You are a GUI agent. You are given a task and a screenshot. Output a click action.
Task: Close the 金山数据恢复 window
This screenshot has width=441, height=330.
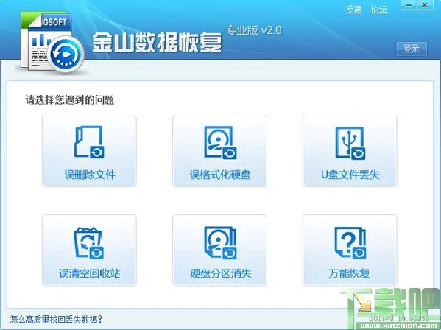coord(425,5)
